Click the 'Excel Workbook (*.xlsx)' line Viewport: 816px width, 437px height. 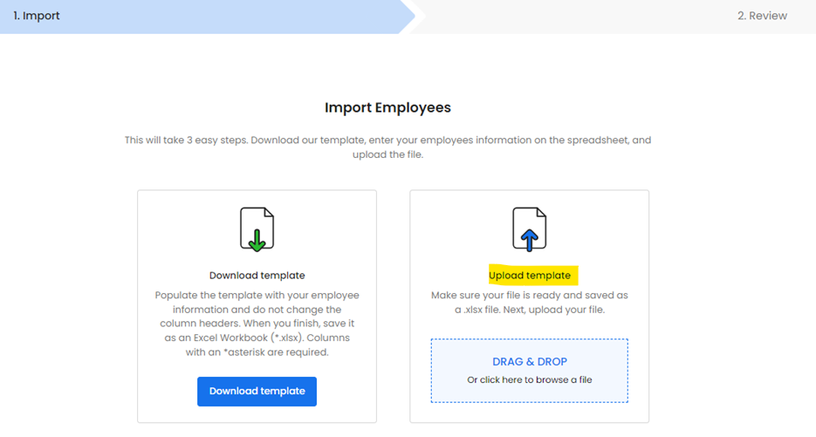pyautogui.click(x=257, y=338)
